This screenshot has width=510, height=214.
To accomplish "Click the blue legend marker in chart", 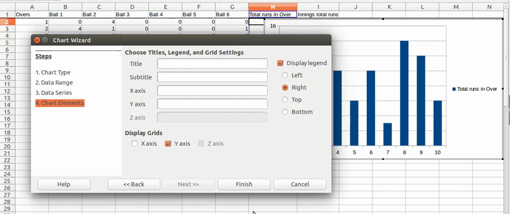I will click(x=454, y=89).
